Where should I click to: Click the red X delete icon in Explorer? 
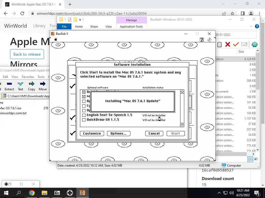228,44
